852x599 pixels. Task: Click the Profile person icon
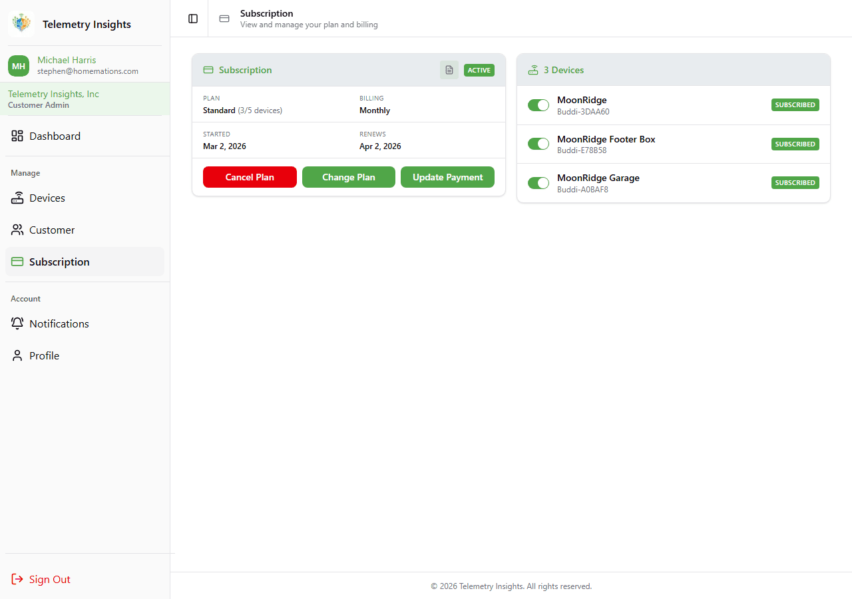pos(17,355)
